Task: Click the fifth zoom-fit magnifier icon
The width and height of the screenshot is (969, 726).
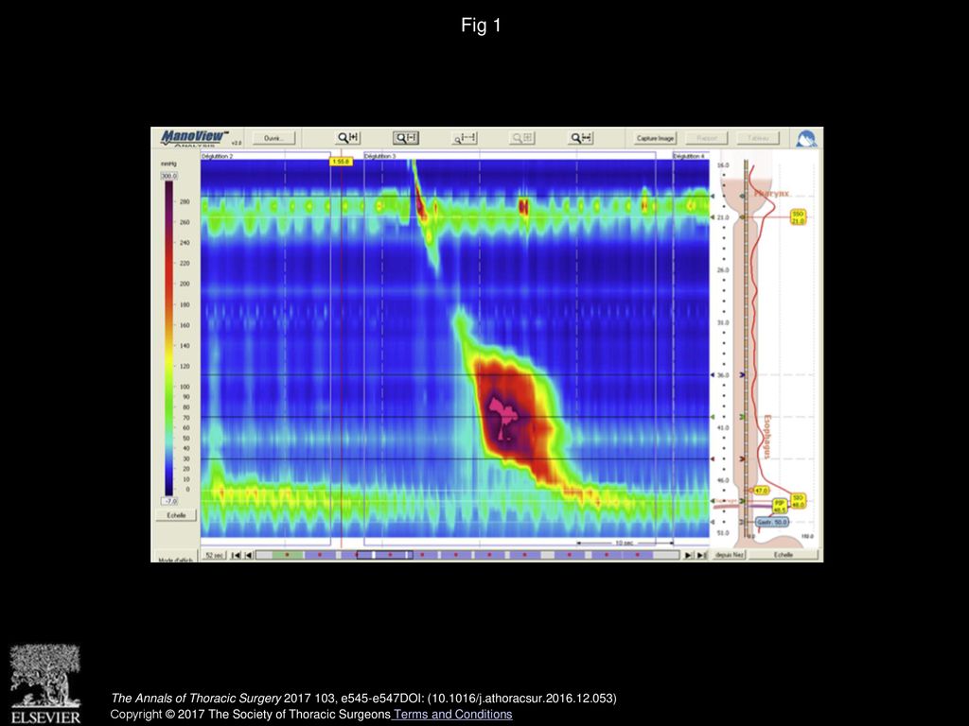Action: point(581,138)
